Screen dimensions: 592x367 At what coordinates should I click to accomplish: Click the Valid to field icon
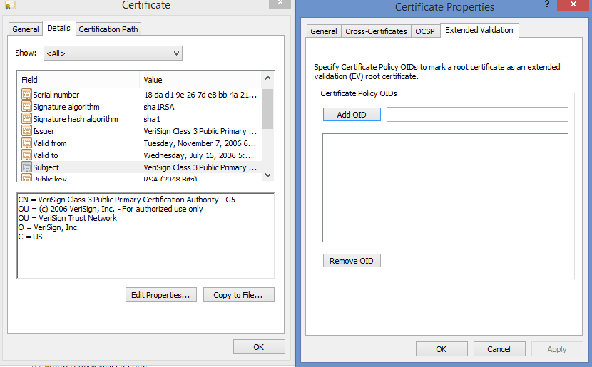pyautogui.click(x=26, y=155)
